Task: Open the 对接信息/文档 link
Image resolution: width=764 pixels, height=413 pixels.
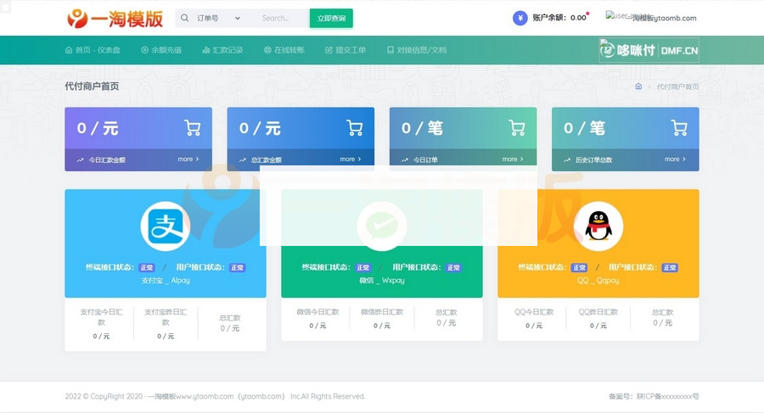Action: tap(416, 50)
